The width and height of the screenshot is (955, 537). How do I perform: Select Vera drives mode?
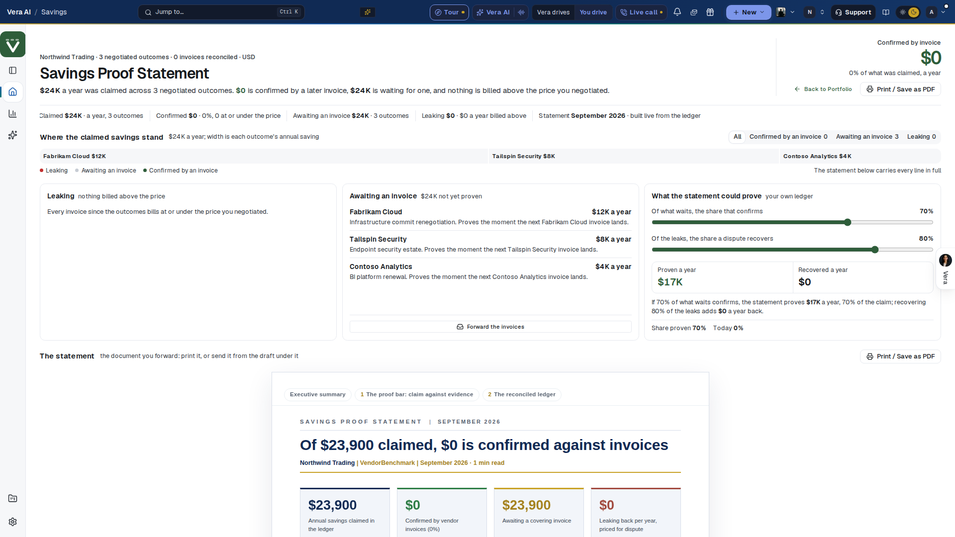pyautogui.click(x=553, y=12)
